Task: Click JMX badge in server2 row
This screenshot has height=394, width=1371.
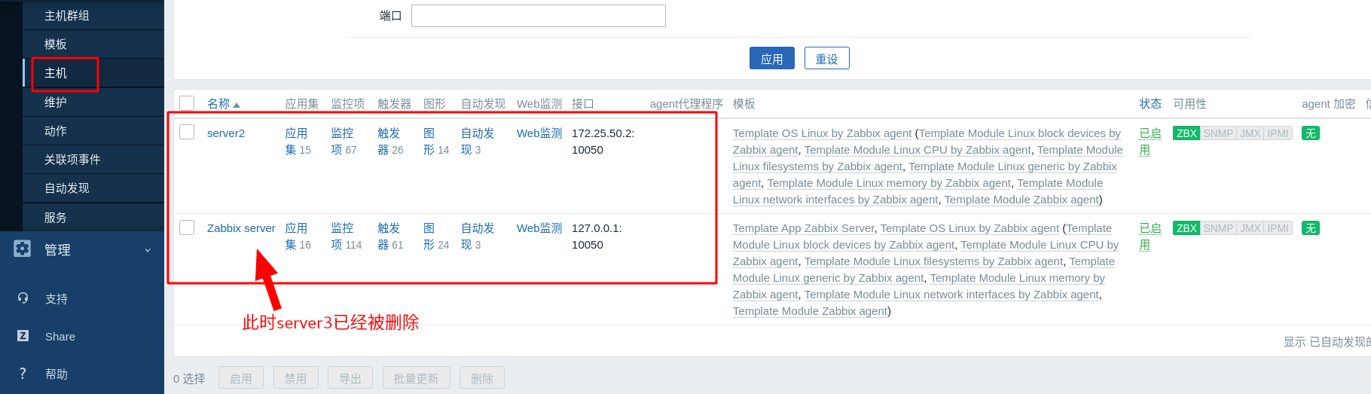Action: (x=1250, y=133)
